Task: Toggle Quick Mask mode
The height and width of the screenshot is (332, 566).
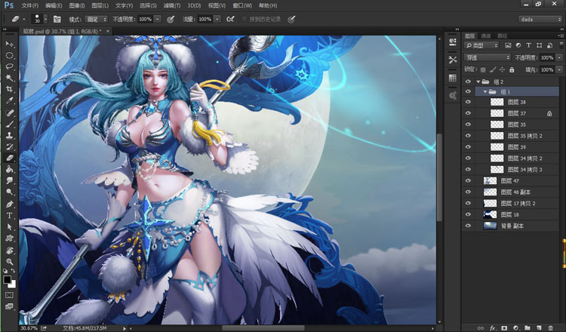Action: click(x=9, y=295)
